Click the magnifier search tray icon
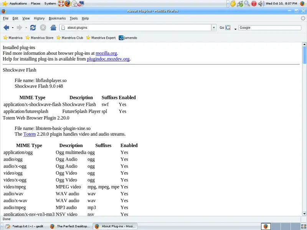Viewport: 307px width, 230px height. click(x=247, y=3)
